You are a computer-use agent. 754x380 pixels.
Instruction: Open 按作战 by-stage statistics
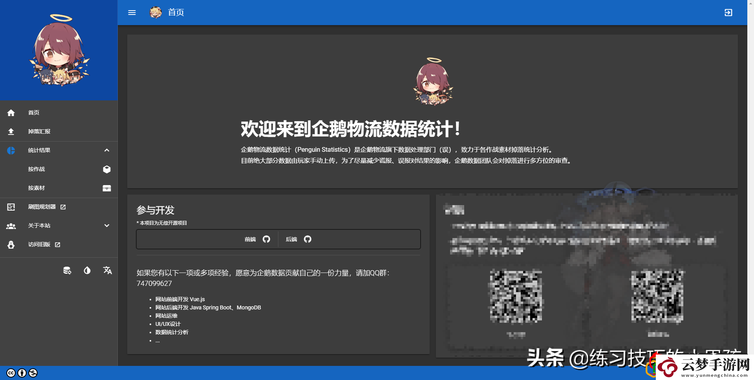[x=59, y=169]
